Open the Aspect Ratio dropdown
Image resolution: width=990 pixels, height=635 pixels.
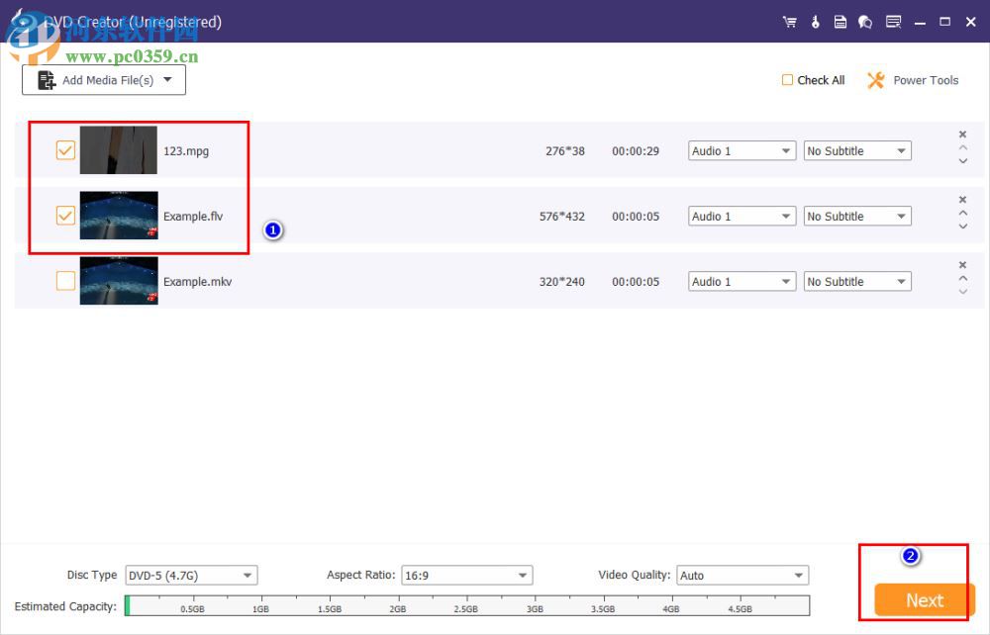click(x=466, y=575)
